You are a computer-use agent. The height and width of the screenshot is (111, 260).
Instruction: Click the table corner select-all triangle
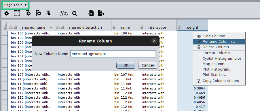pyautogui.click(x=5, y=25)
